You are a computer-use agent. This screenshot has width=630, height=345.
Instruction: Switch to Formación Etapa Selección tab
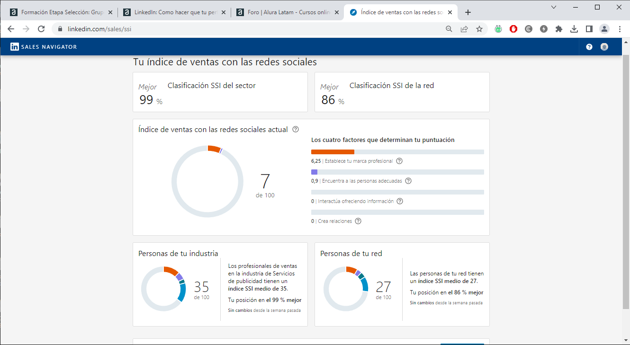click(61, 12)
